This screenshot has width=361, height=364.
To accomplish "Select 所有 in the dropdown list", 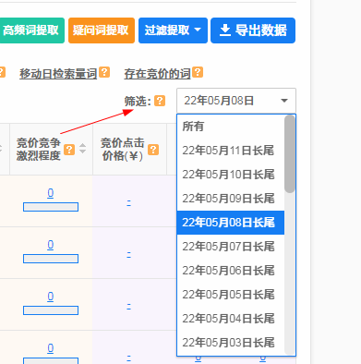I will pos(231,127).
